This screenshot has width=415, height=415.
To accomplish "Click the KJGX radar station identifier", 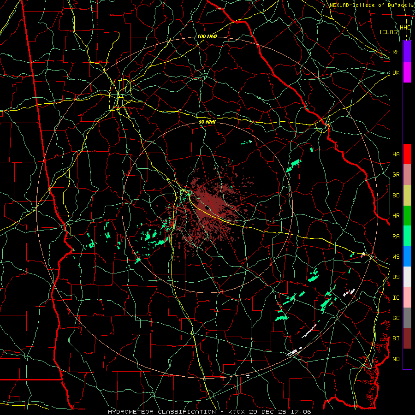I will (x=237, y=412).
